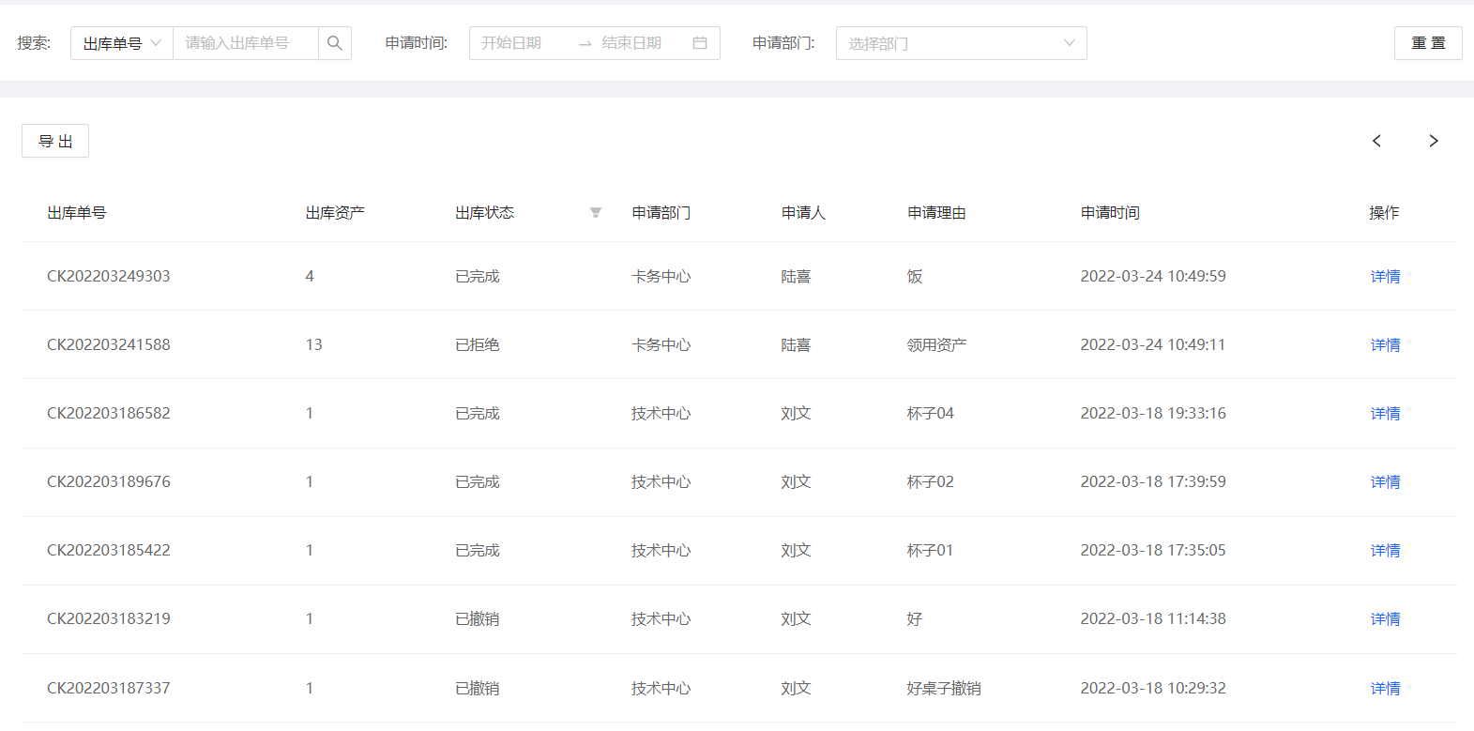
Task: Select order number CK202203186582
Action: coord(109,413)
